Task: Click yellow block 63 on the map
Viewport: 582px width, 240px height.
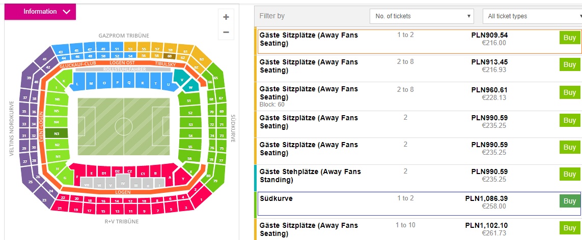Action: click(202, 59)
